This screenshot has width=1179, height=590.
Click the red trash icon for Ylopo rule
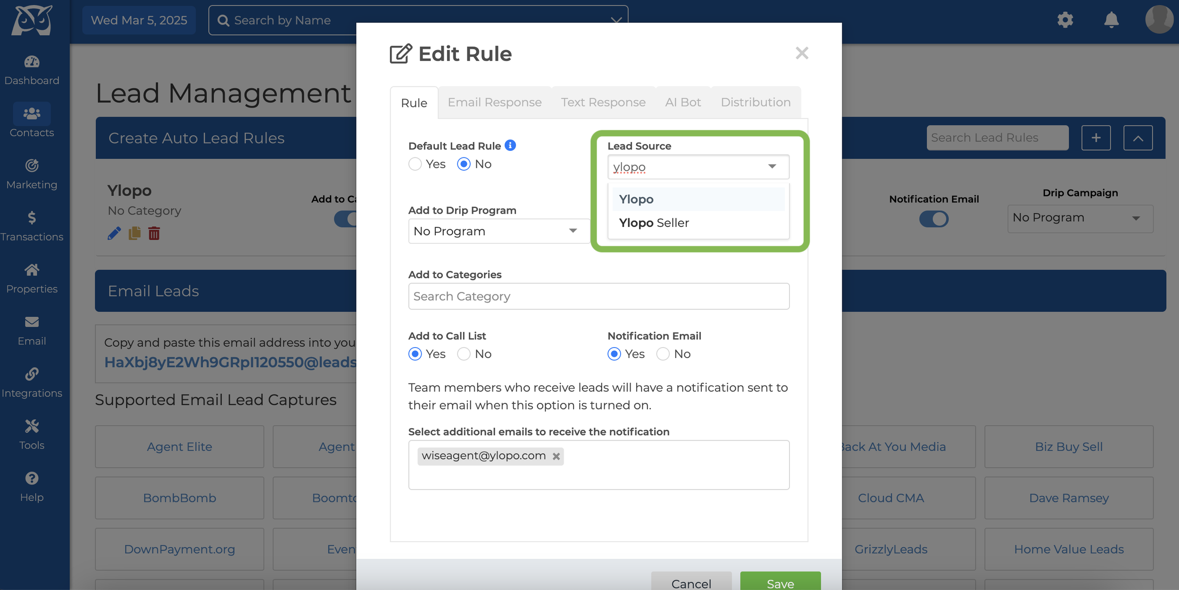tap(154, 233)
